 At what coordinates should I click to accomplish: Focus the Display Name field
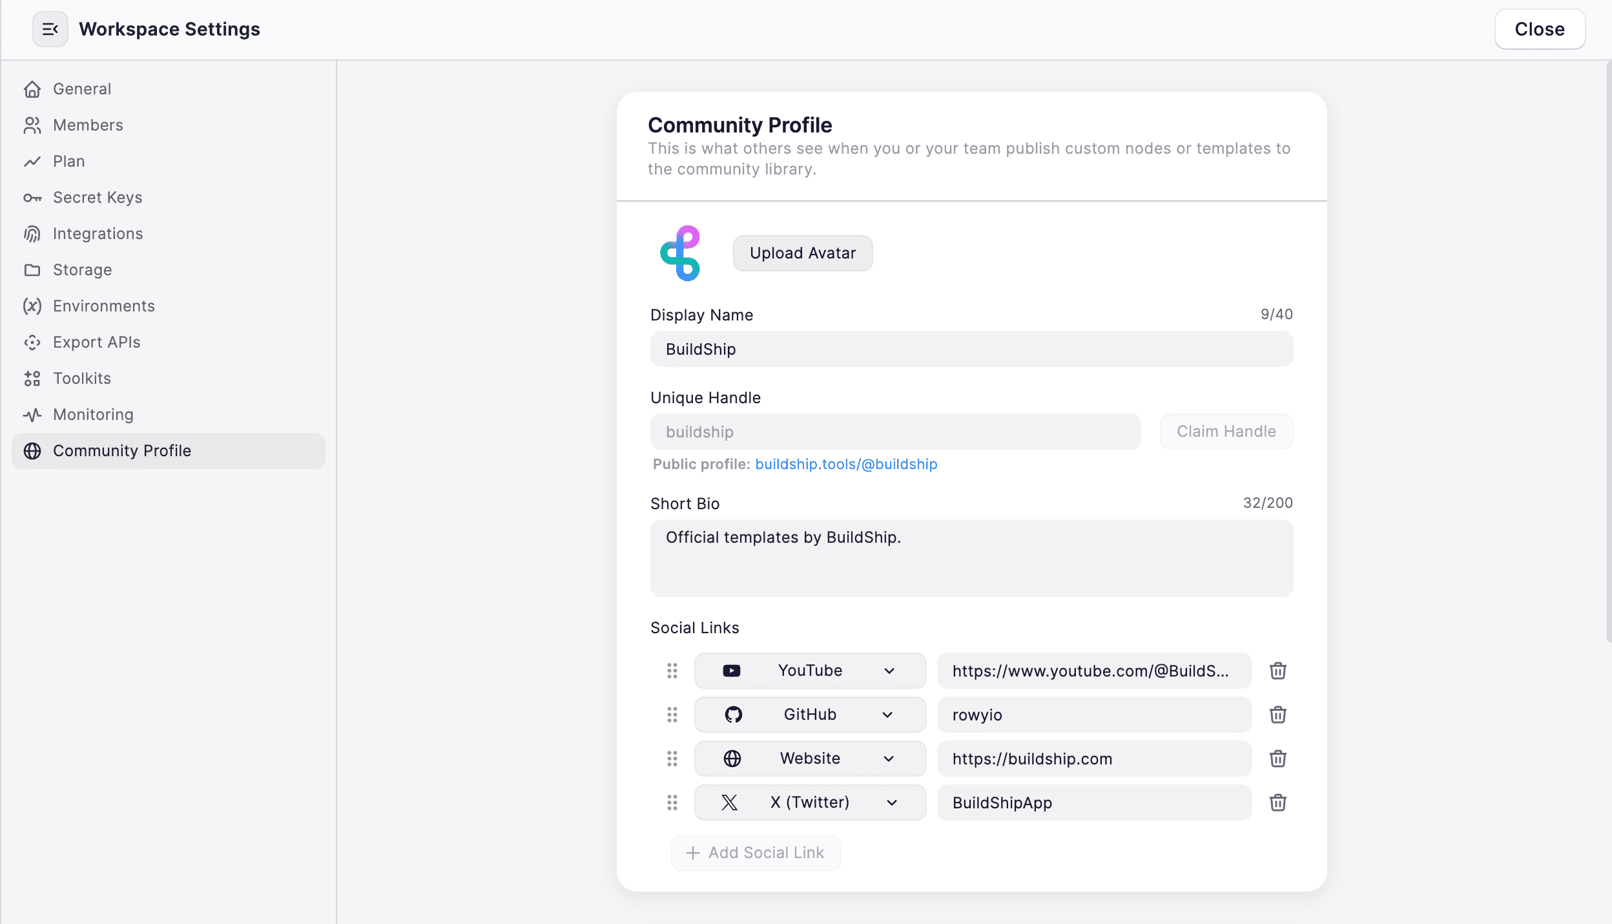[971, 349]
